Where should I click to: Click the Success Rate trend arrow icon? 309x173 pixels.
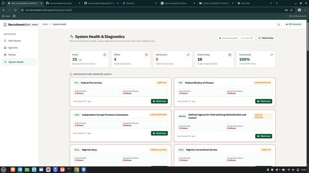[x=271, y=55]
